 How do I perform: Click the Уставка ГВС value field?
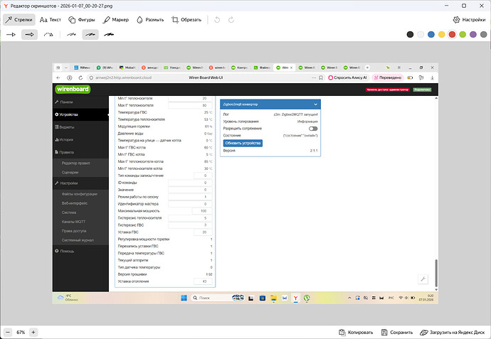[203, 232]
